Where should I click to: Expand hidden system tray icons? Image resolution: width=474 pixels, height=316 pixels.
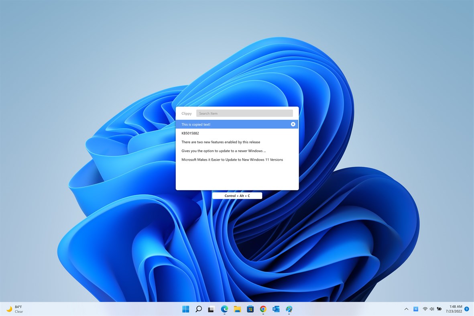tap(406, 309)
